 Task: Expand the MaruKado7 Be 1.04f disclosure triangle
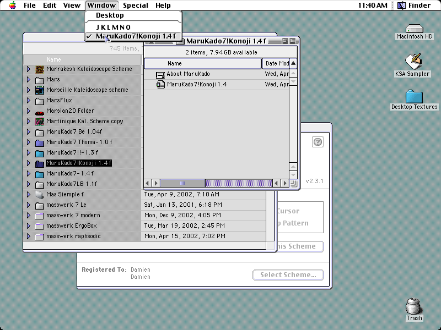click(29, 131)
